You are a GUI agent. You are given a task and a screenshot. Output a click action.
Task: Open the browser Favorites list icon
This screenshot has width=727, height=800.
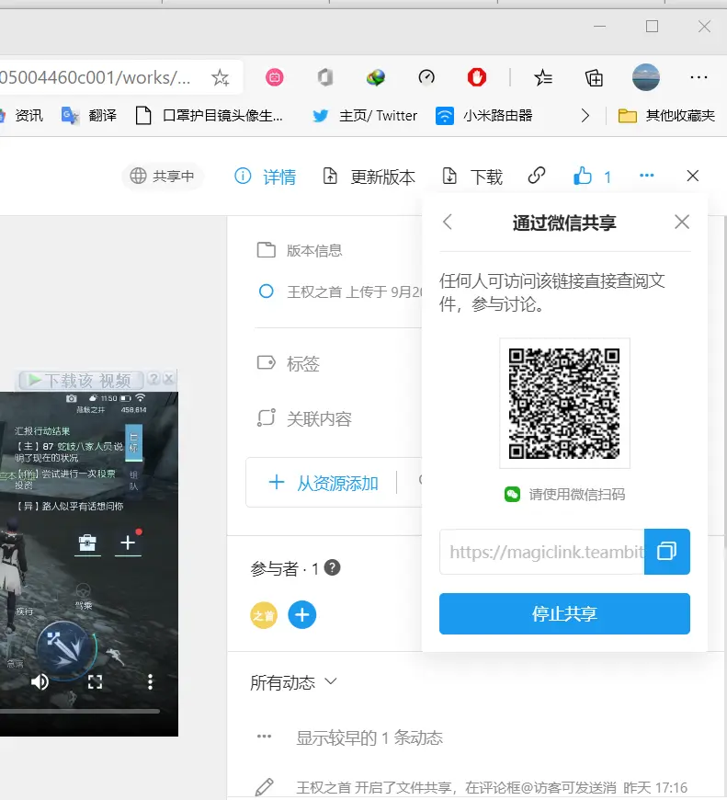pyautogui.click(x=543, y=77)
